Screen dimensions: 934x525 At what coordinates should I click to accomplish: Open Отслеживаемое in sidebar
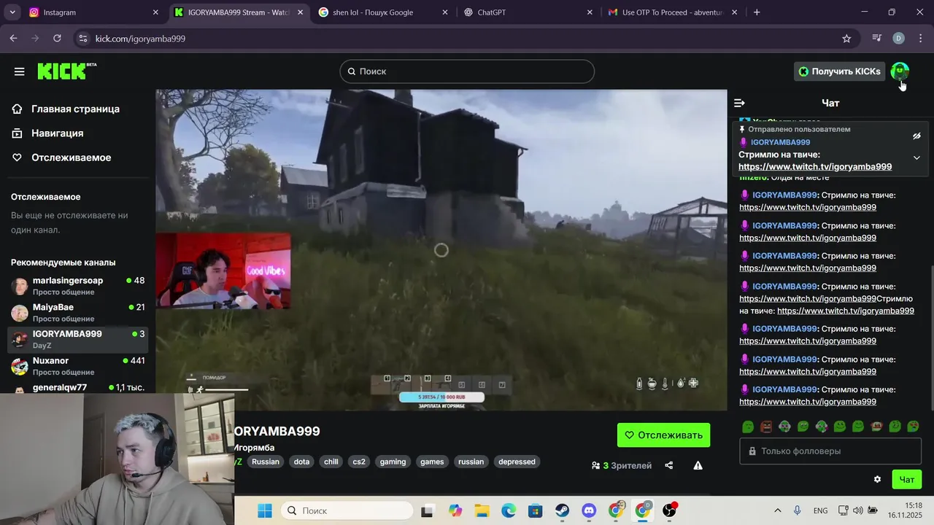coord(61,157)
